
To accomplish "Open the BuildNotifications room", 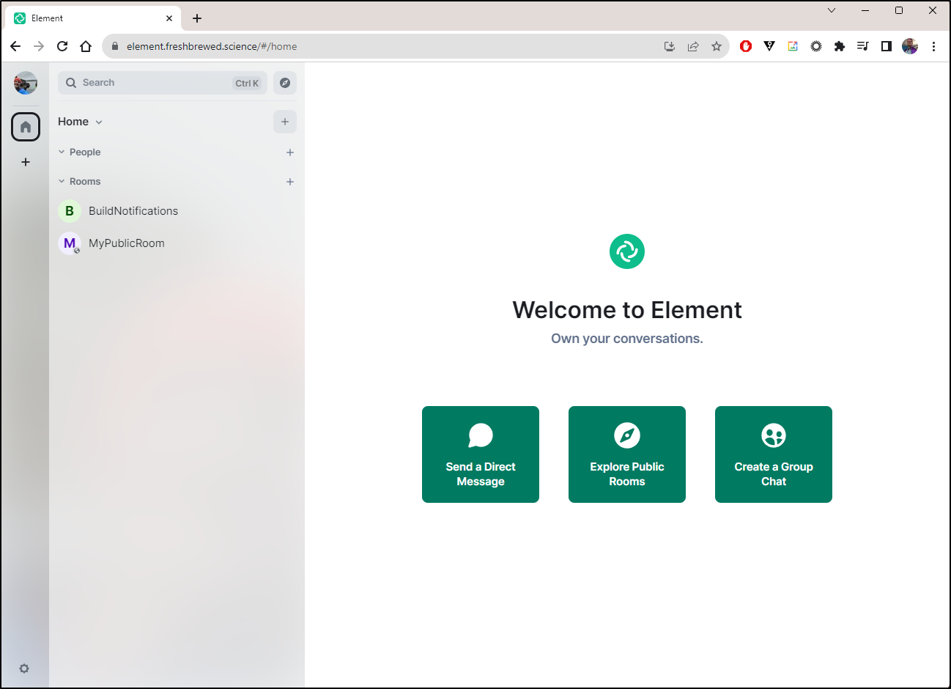I will coord(177,211).
